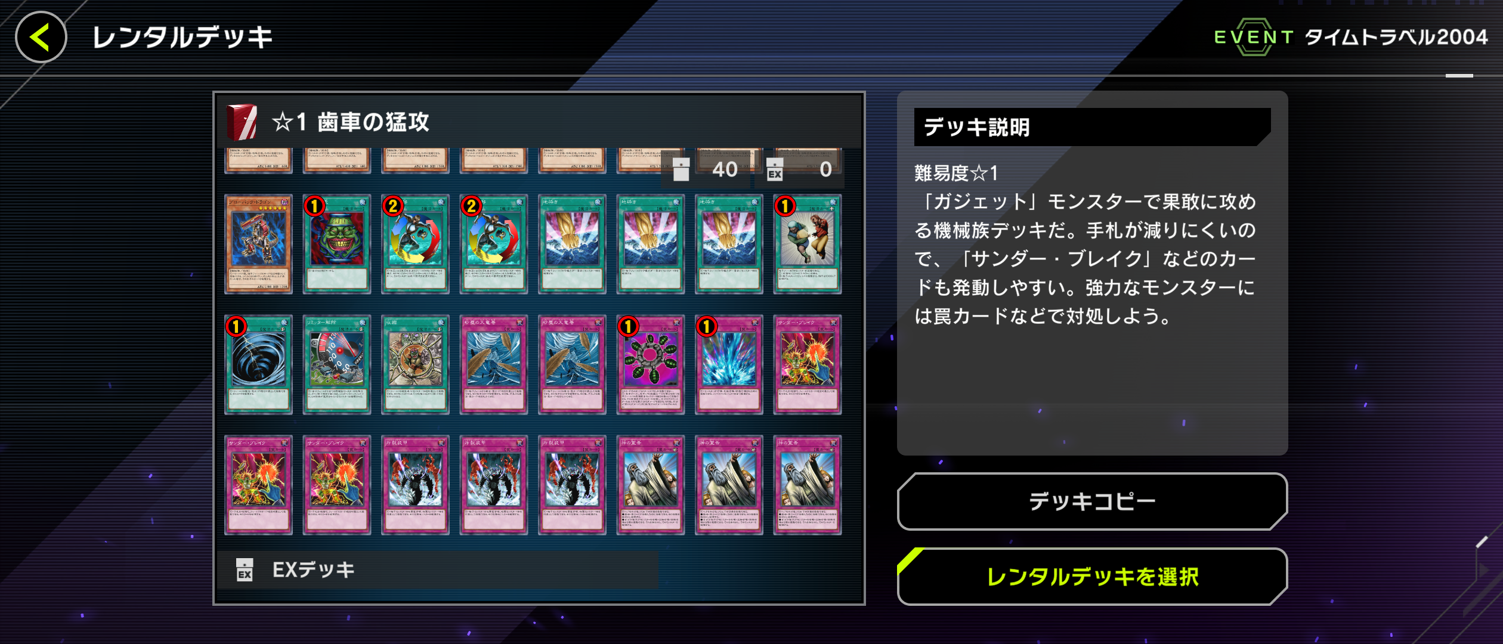Click the EX icon beside EXデッキ label
Viewport: 1503px width, 644px height.
[x=245, y=569]
